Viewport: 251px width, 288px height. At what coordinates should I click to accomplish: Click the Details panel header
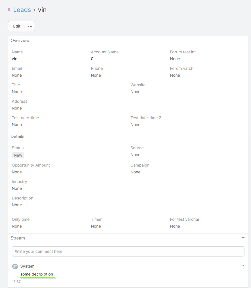point(18,136)
